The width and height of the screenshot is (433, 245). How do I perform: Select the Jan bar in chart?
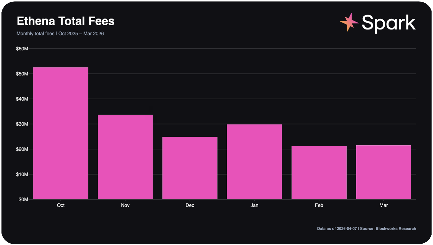coord(254,162)
